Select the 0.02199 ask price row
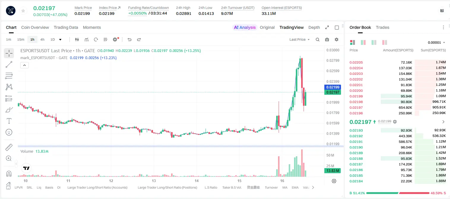Screen dimensions: 450x199 click(x=398, y=96)
